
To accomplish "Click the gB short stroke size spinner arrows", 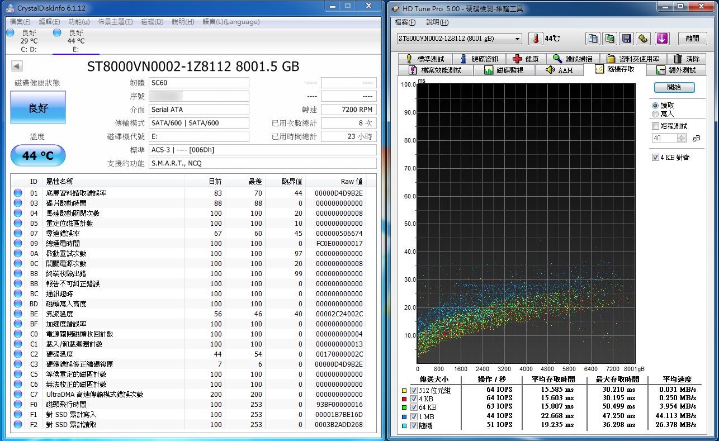I will (681, 138).
